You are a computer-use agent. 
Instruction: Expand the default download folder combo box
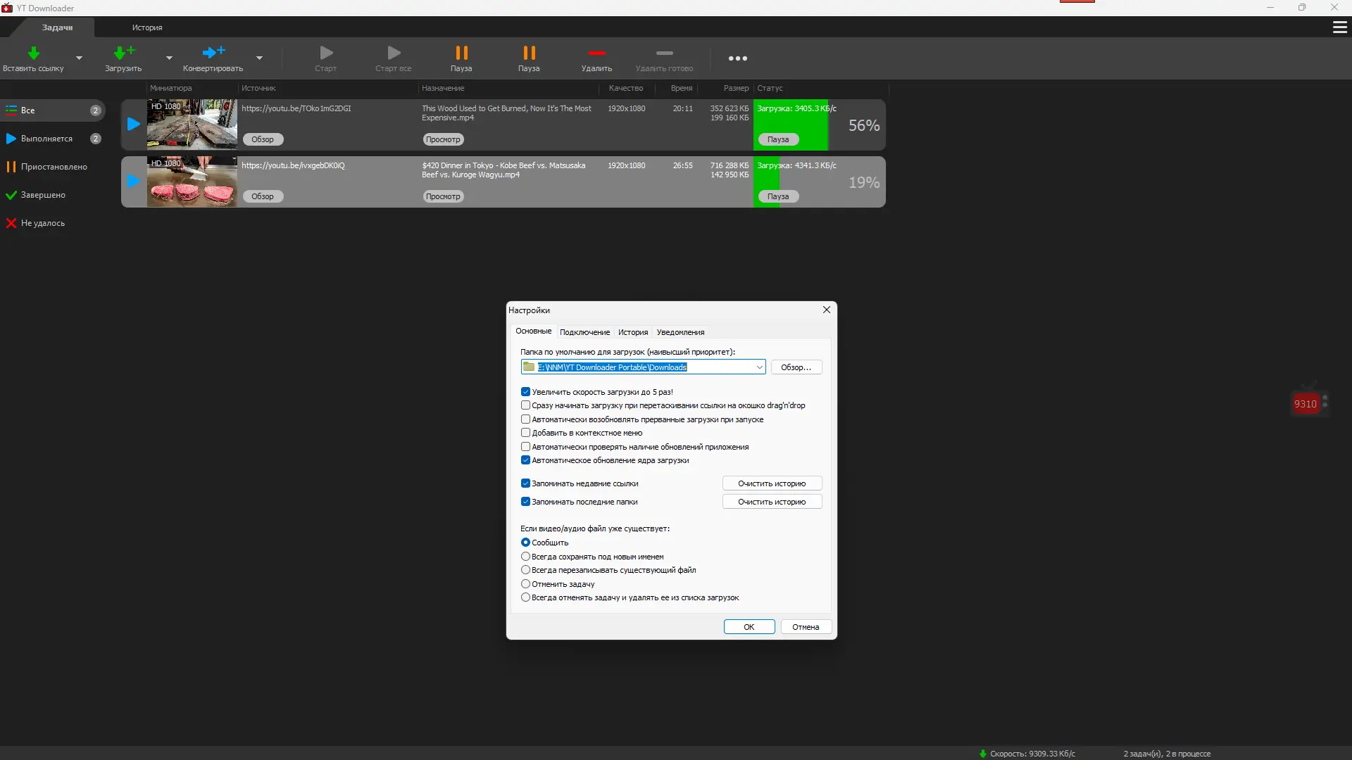click(759, 367)
